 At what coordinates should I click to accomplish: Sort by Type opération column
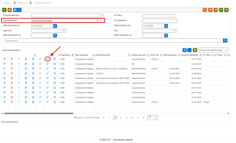[93, 55]
